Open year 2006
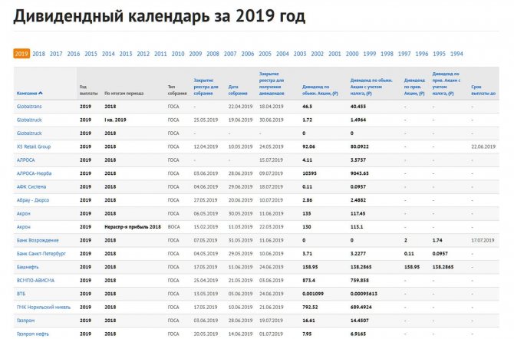Image resolution: width=514 pixels, height=339 pixels. pyautogui.click(x=248, y=54)
